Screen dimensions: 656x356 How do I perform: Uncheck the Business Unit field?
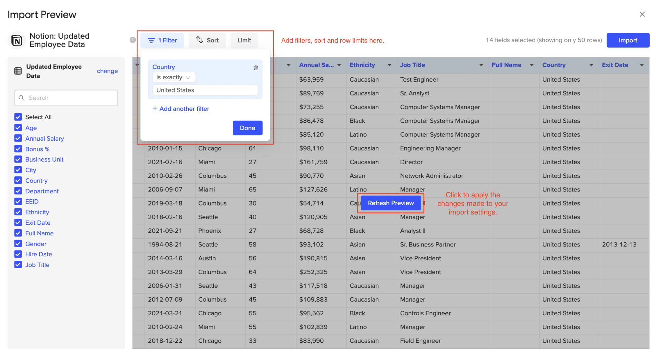click(x=18, y=159)
